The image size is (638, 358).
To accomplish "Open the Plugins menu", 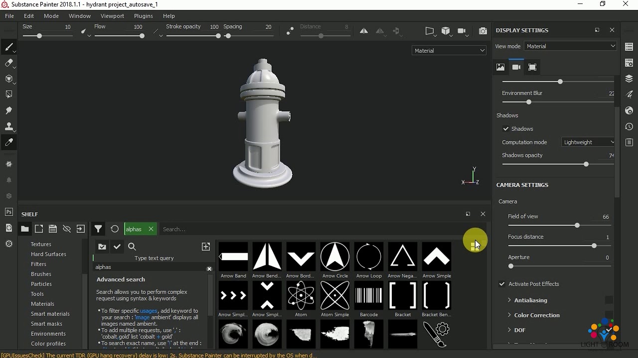I will pyautogui.click(x=144, y=16).
